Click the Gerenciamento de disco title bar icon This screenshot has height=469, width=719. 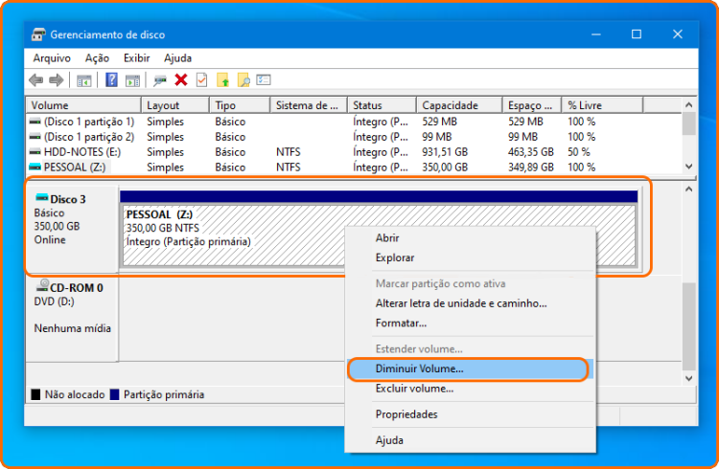tap(38, 34)
